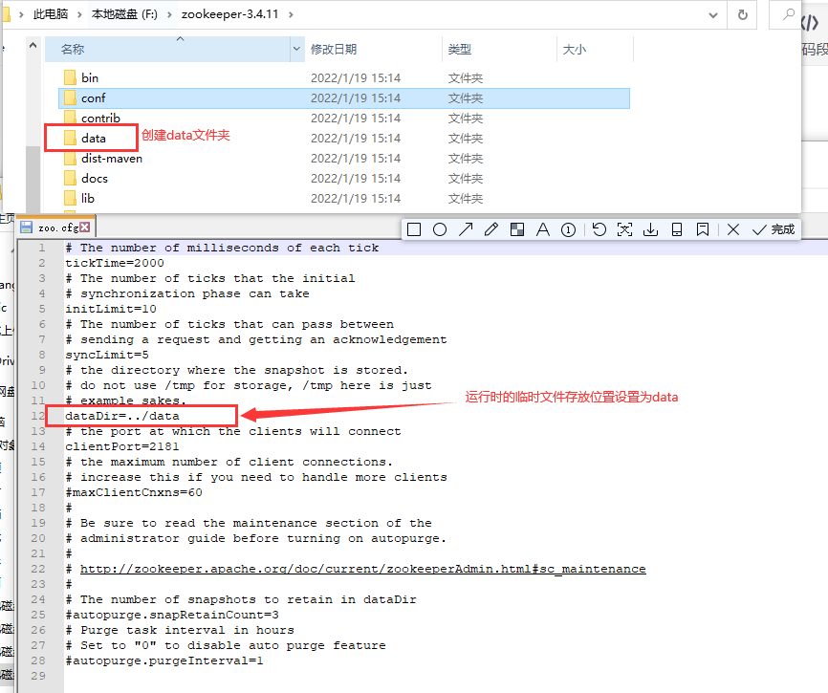Click the #autopurge.snapRetainCount=3 line
The width and height of the screenshot is (828, 693).
point(172,615)
